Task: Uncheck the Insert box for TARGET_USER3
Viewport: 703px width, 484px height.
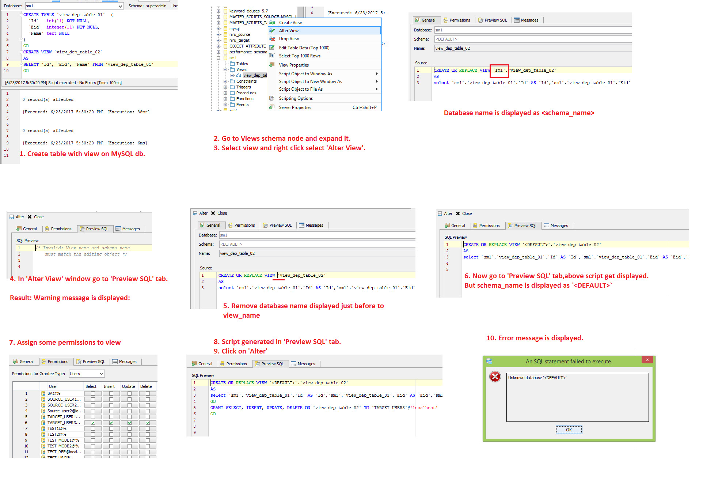Action: (x=111, y=423)
